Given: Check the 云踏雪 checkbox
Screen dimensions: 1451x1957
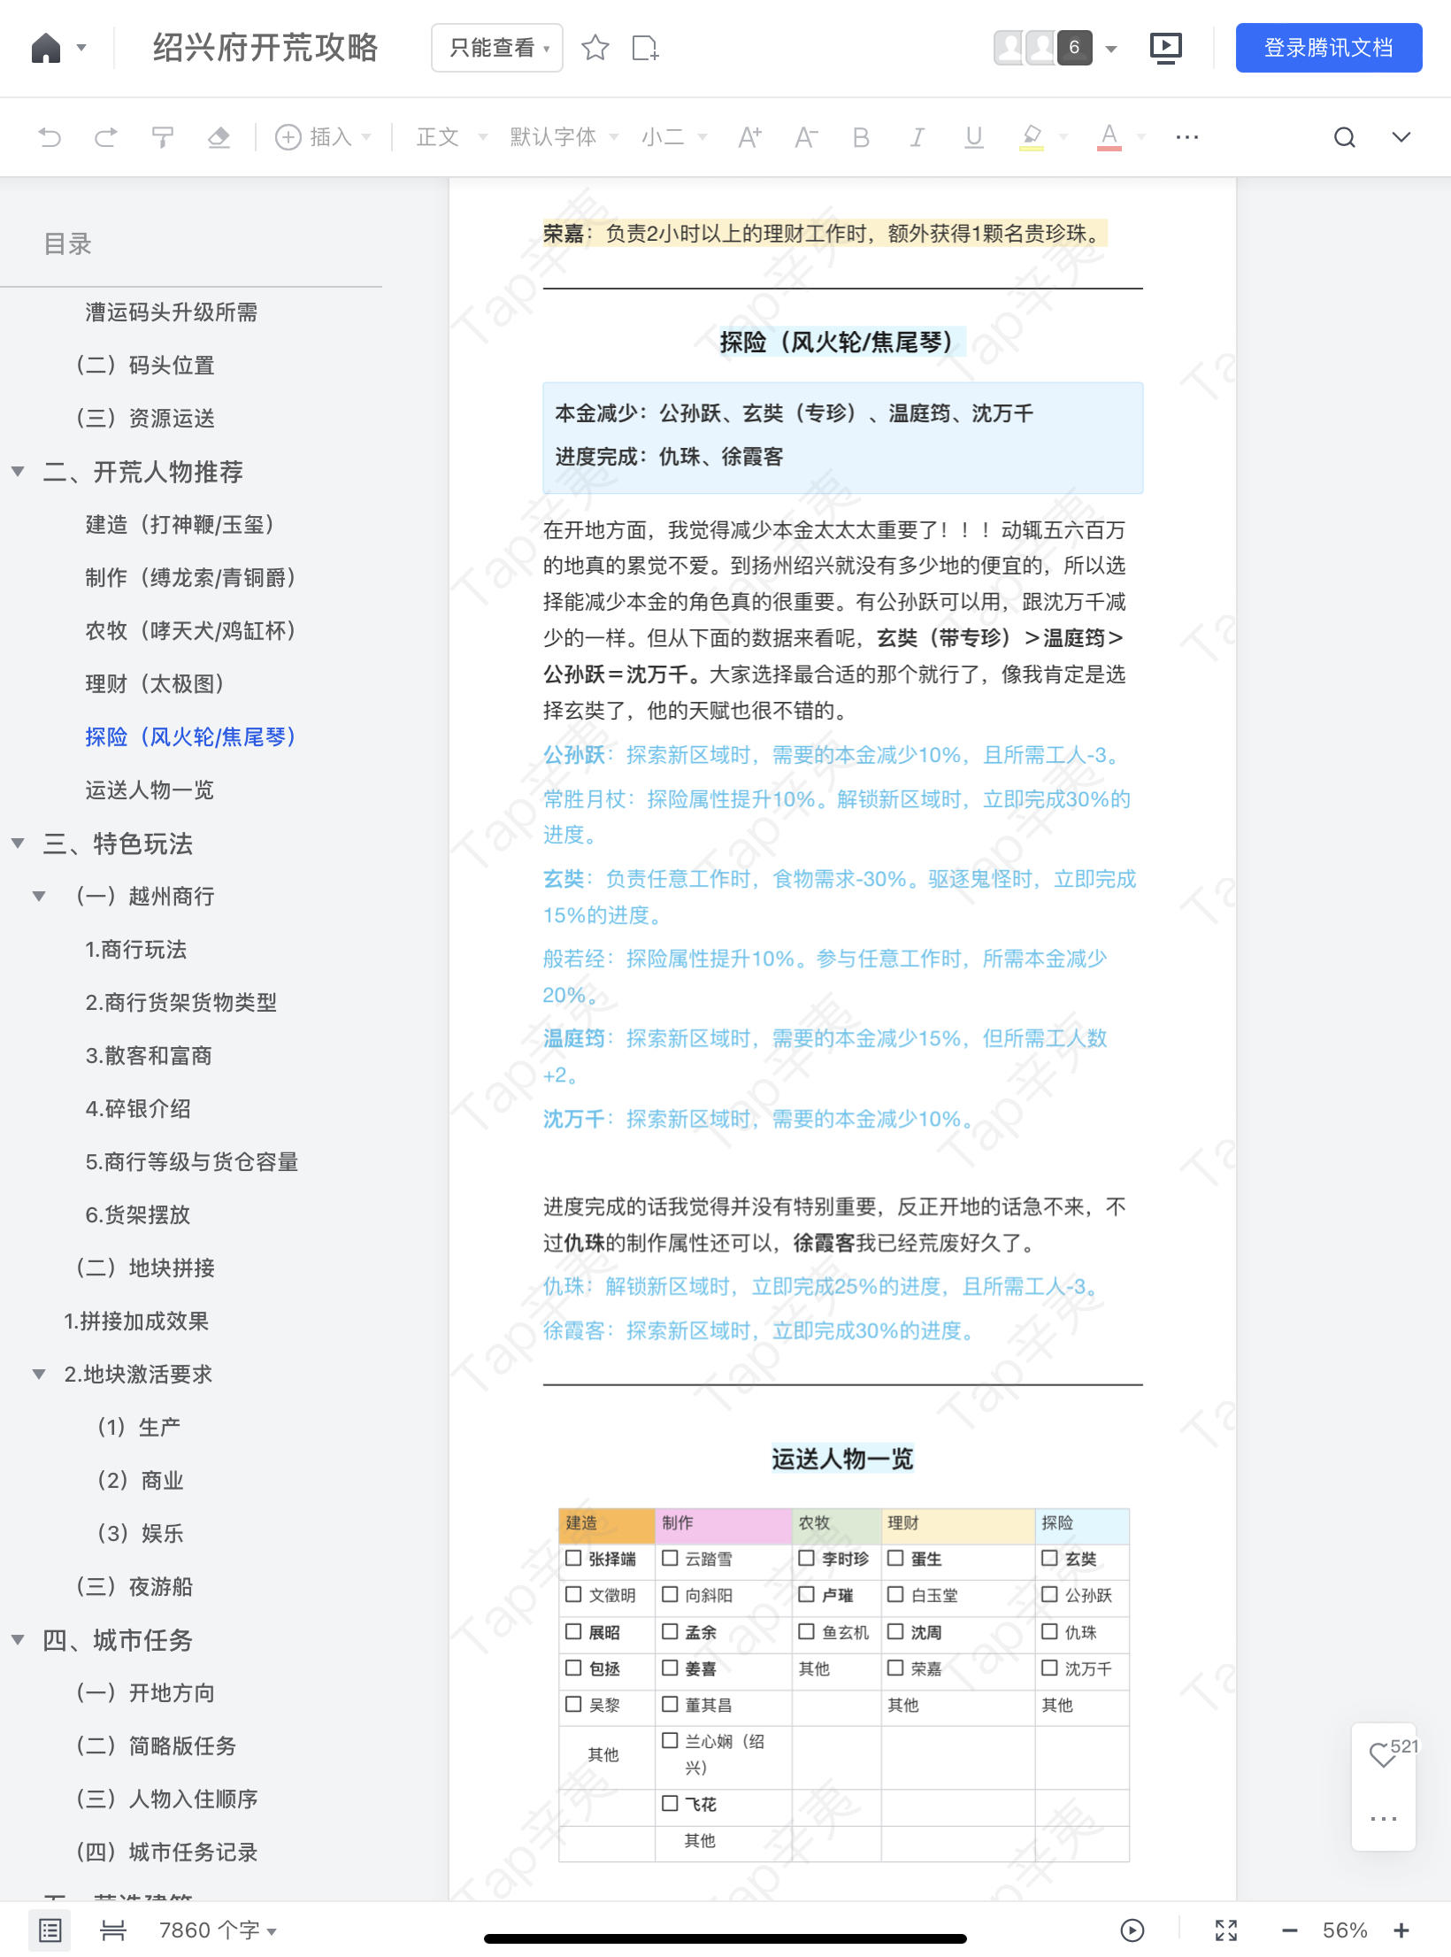Looking at the screenshot, I should (670, 1558).
